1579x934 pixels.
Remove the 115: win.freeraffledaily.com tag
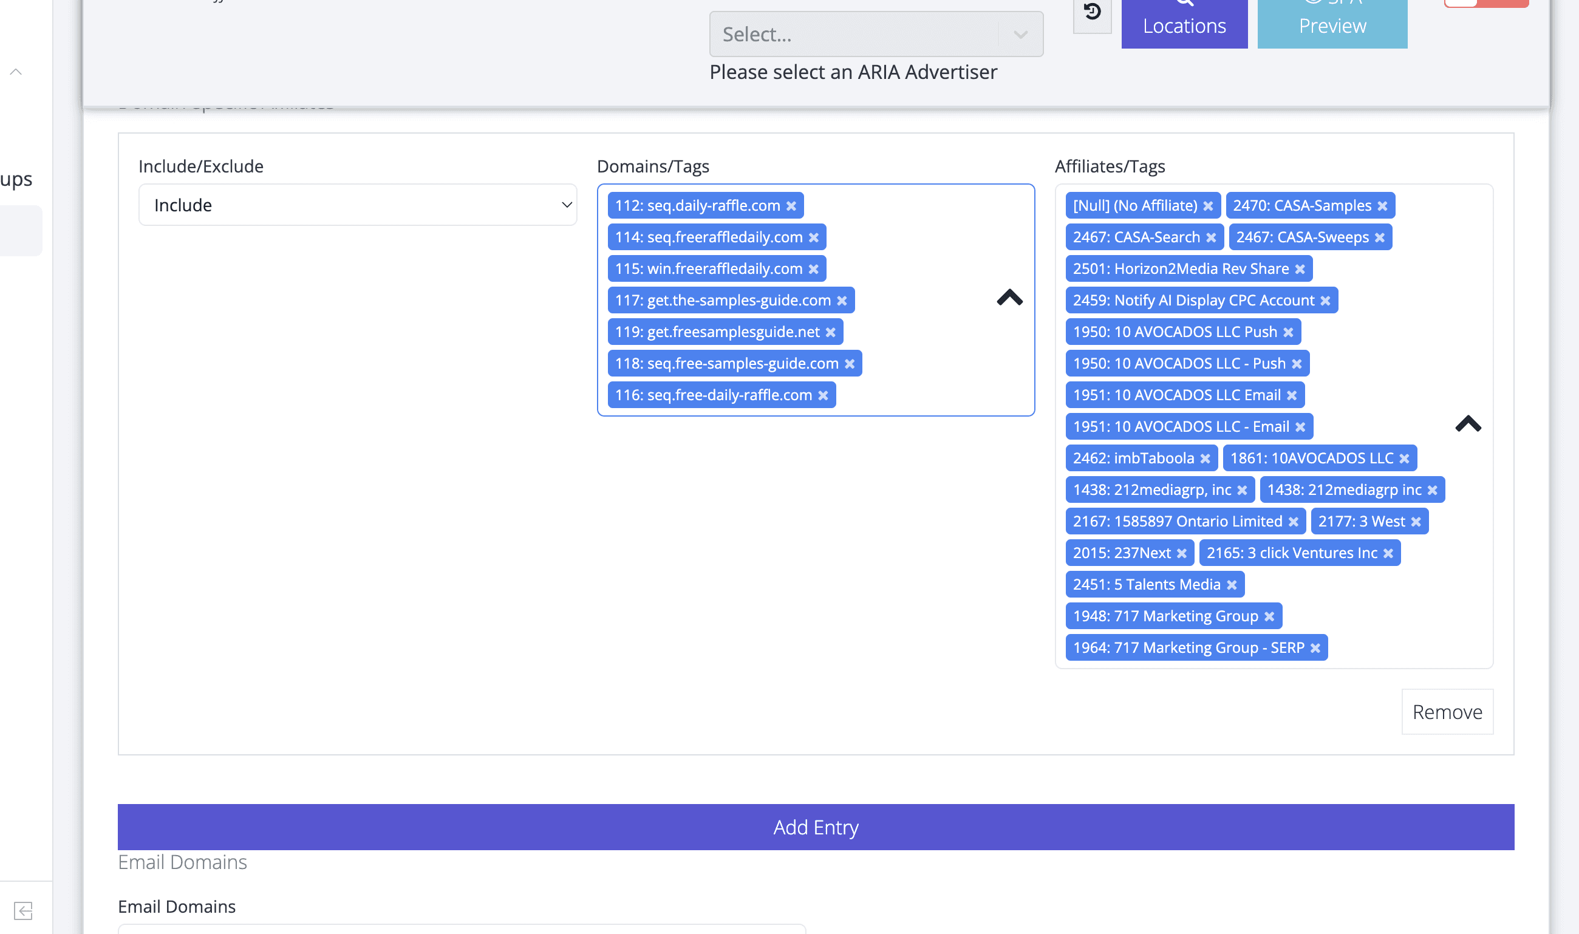tap(814, 269)
